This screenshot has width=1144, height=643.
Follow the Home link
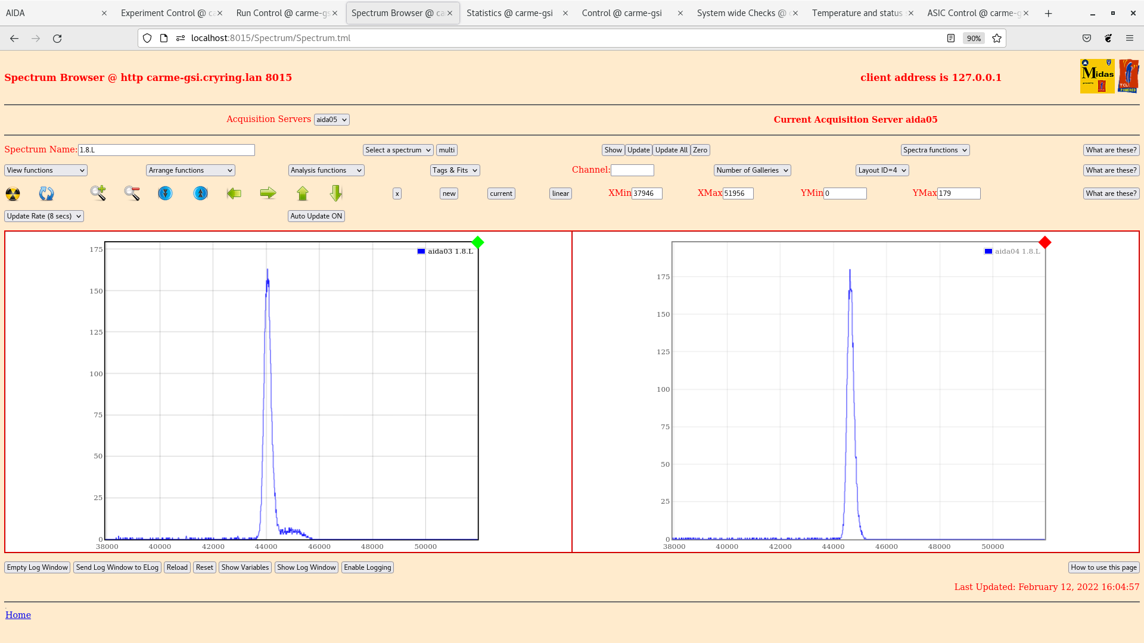18,615
